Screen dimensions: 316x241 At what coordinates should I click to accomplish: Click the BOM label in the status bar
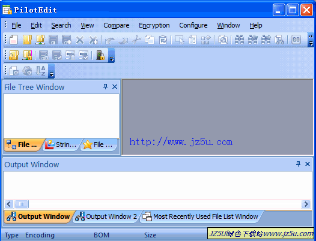coord(102,235)
